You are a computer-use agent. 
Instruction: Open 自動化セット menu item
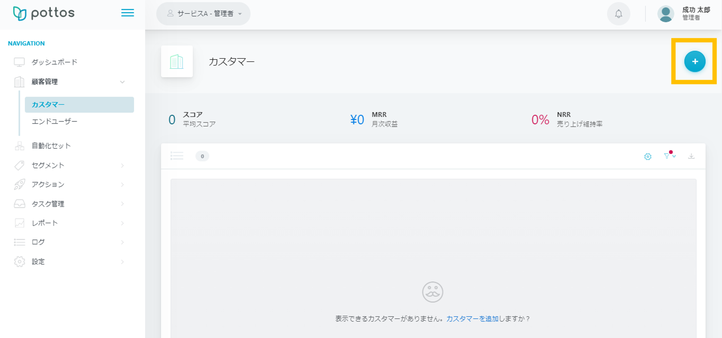[51, 146]
